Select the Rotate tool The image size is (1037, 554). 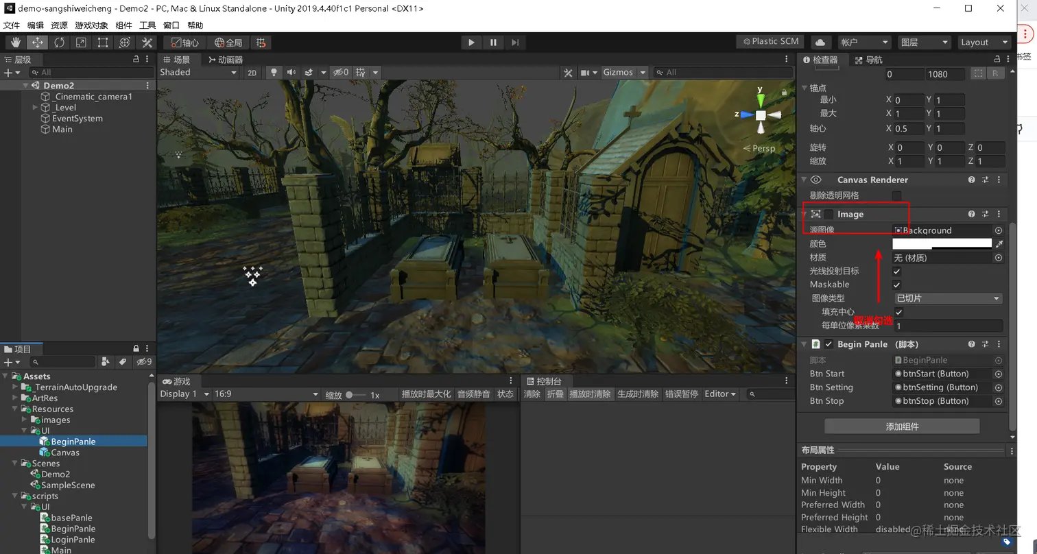(x=59, y=43)
